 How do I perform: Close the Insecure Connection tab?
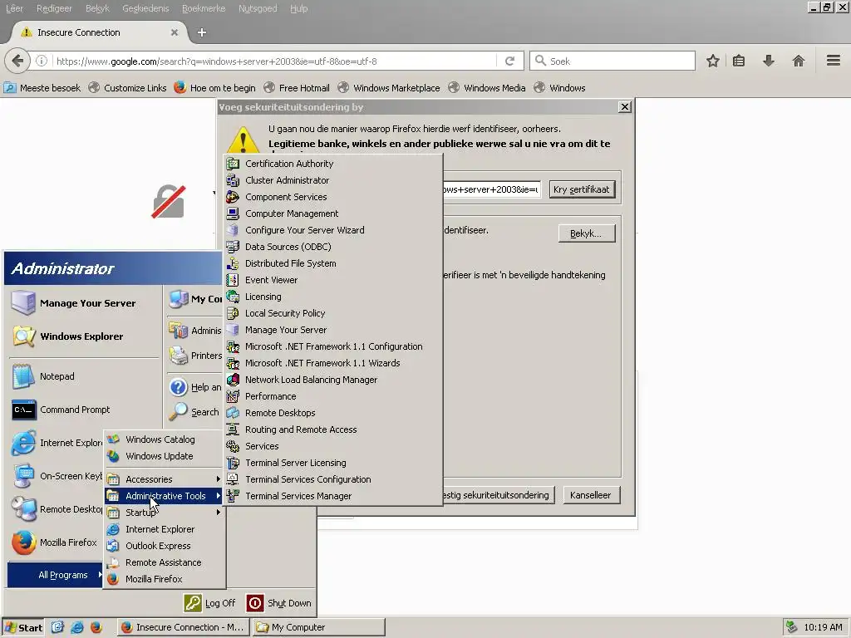coord(175,32)
